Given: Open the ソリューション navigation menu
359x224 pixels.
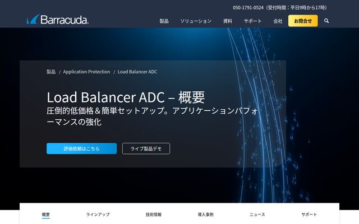Looking at the screenshot, I should [196, 21].
